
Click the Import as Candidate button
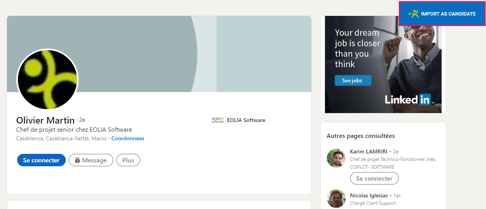[x=442, y=14]
